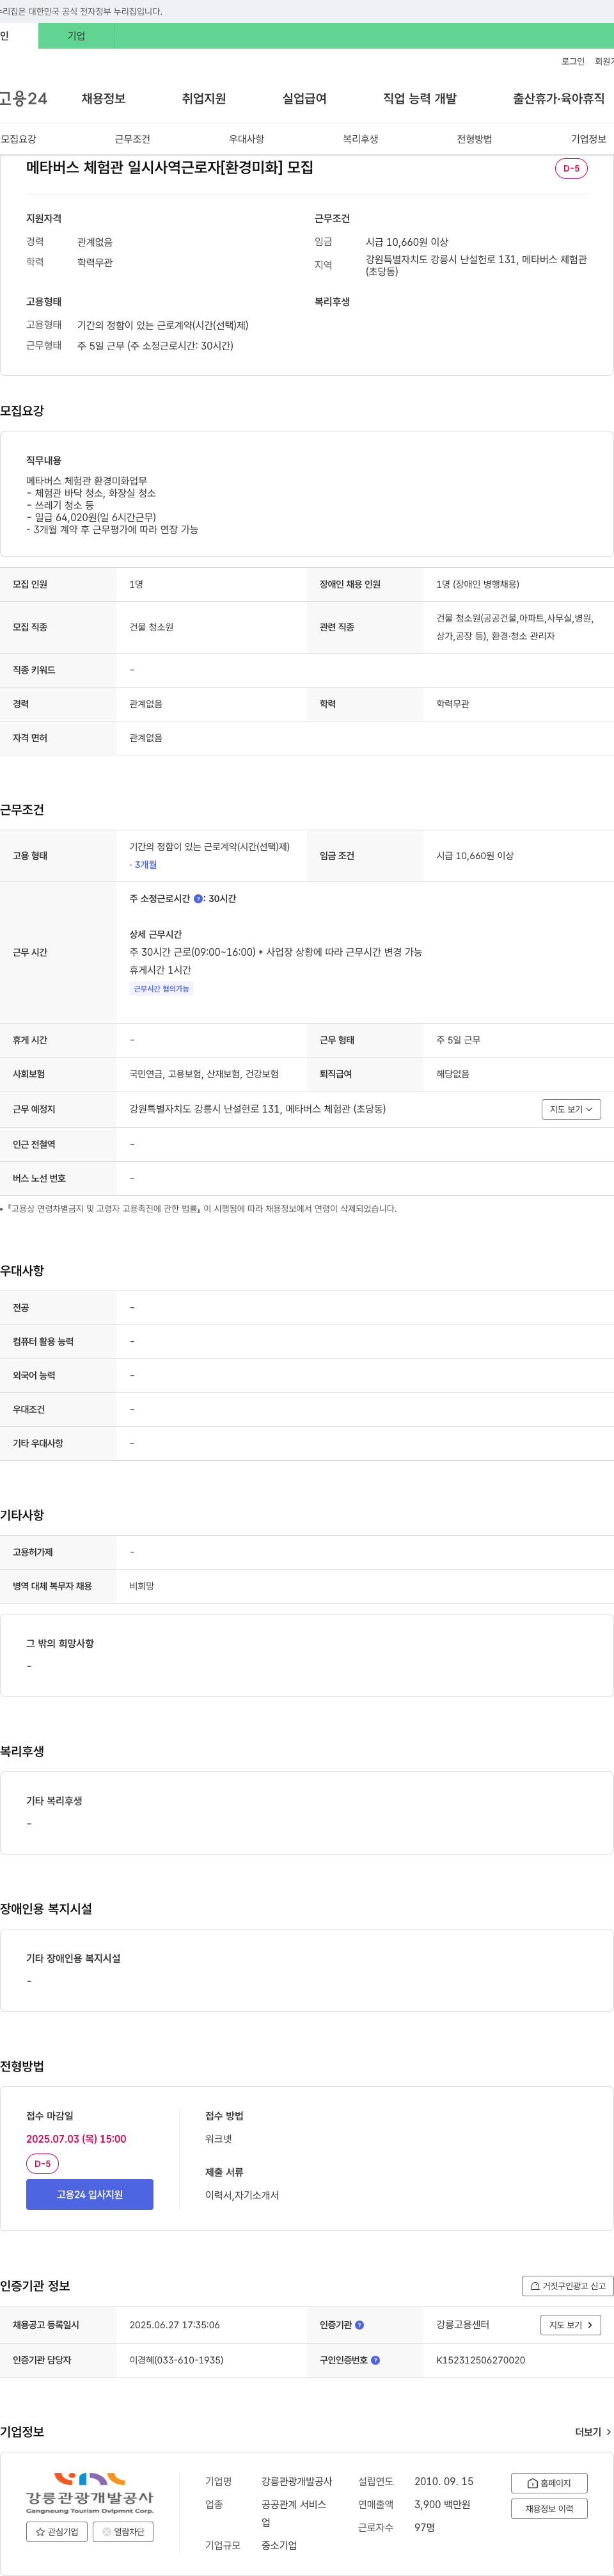614x2576 pixels.
Task: Click the 강릉고용센터 인증기관 name
Action: [462, 2325]
